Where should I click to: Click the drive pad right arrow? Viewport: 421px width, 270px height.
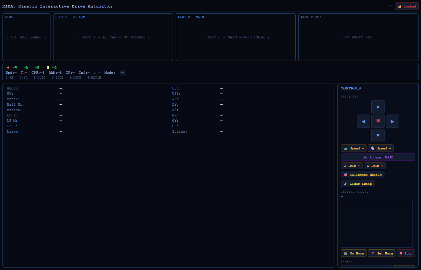392,121
